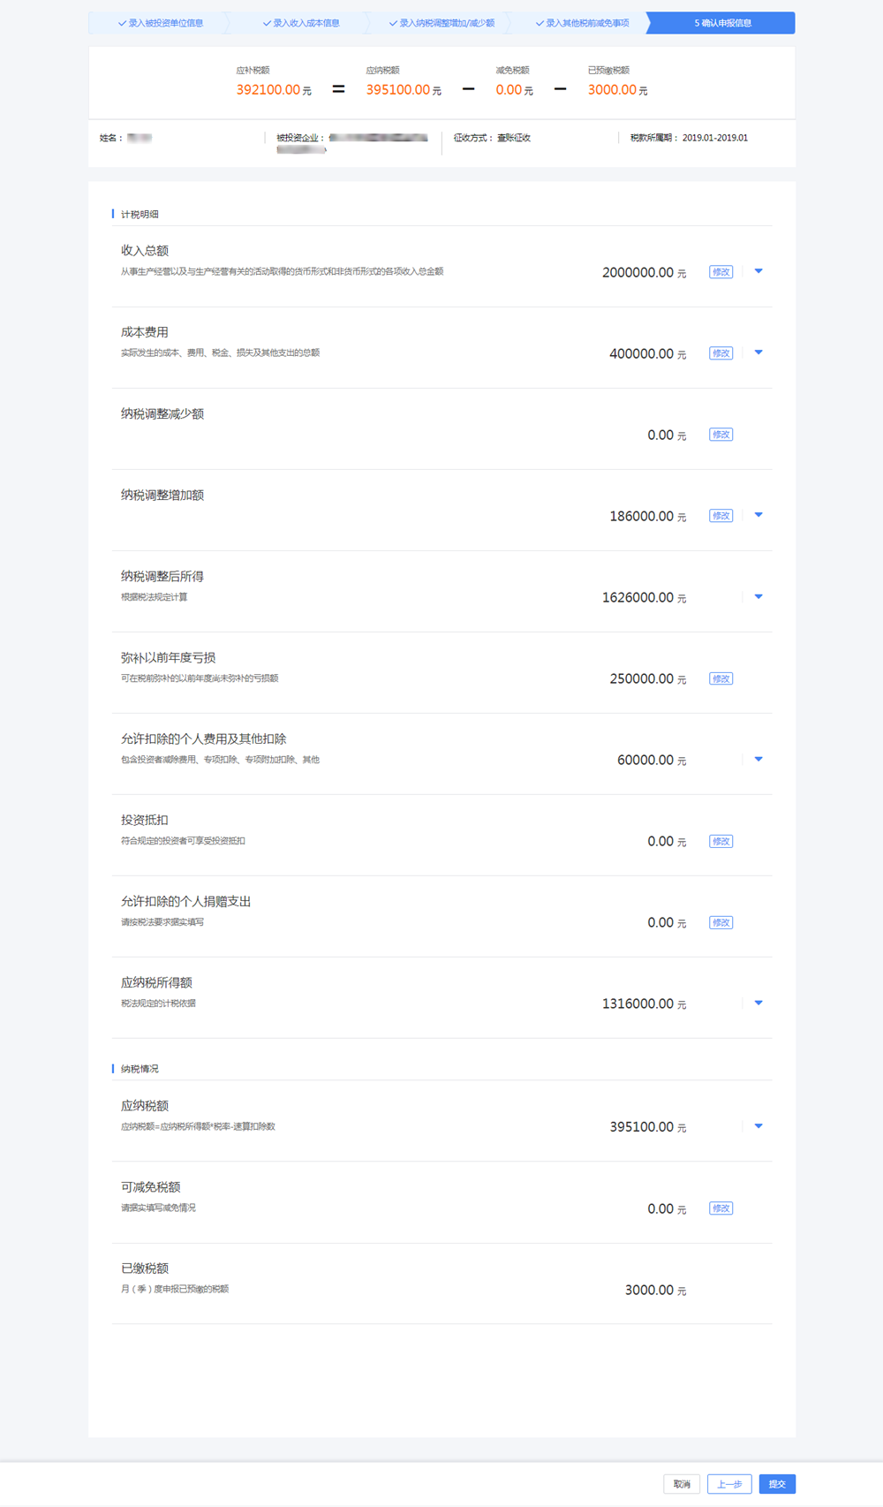Expand the 收入总额 details arrow
The height and width of the screenshot is (1507, 883).
pyautogui.click(x=758, y=271)
